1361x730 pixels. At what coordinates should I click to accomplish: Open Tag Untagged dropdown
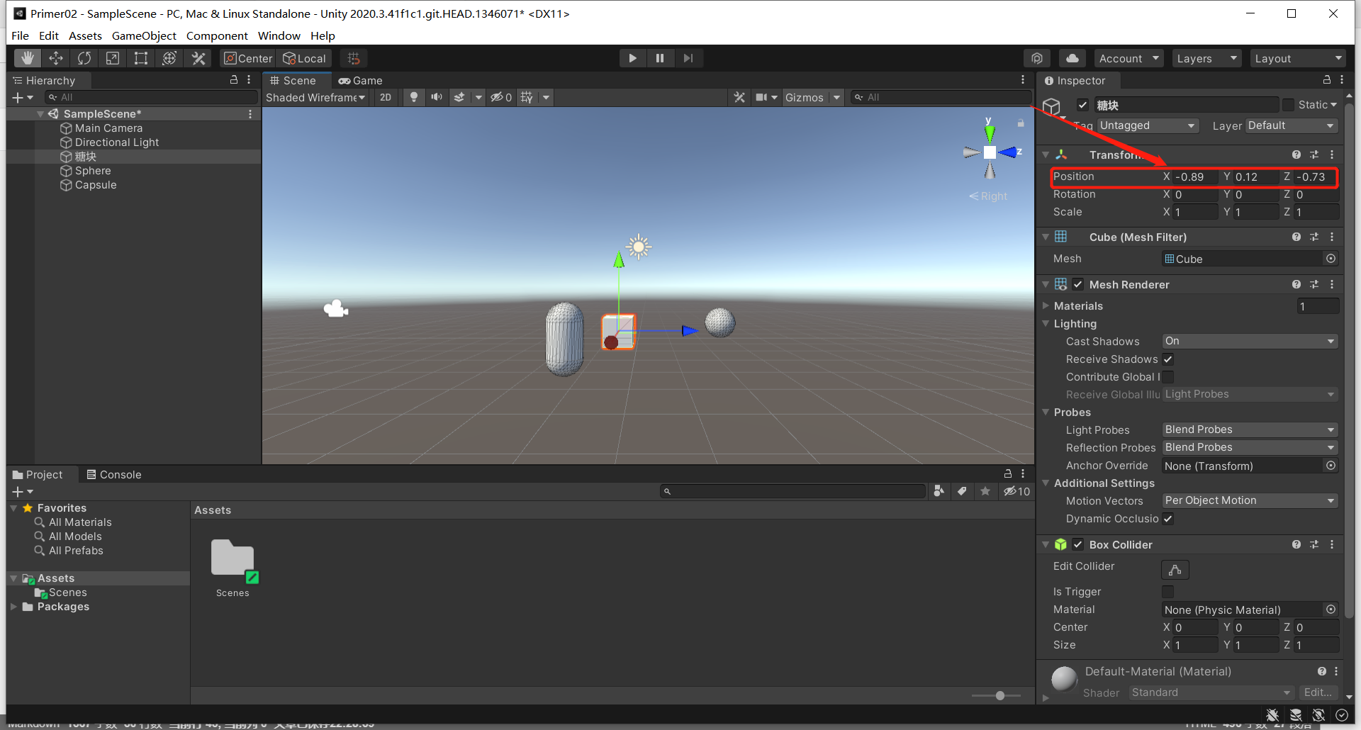1148,125
